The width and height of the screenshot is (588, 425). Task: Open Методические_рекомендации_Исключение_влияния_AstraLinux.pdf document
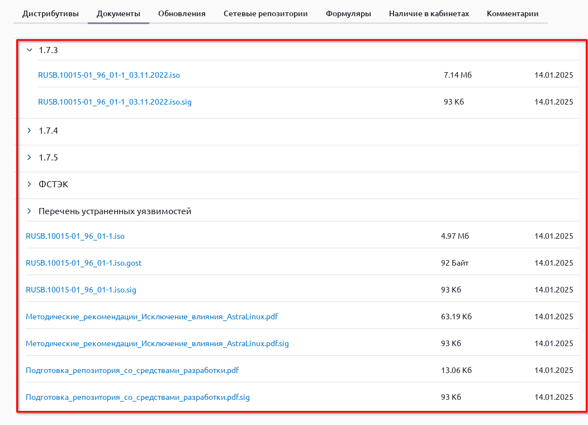pos(152,317)
